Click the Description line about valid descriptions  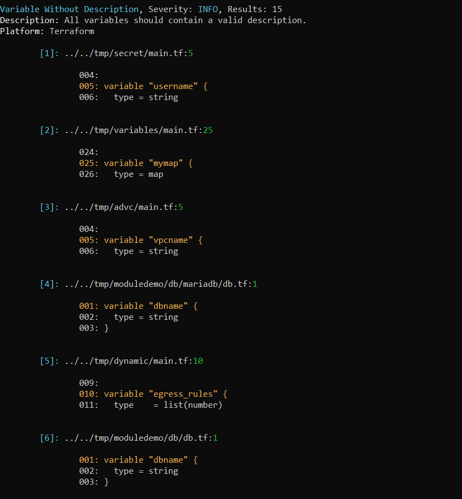pos(153,20)
